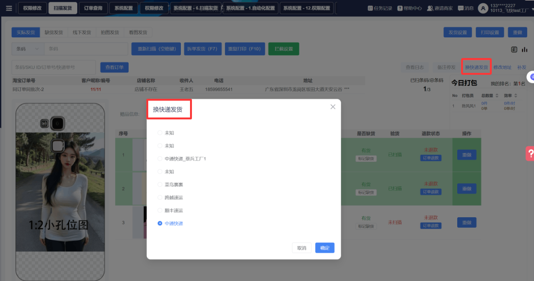Select the 顺丰速运 courier option
Screen dimensions: 534x281
click(170, 211)
